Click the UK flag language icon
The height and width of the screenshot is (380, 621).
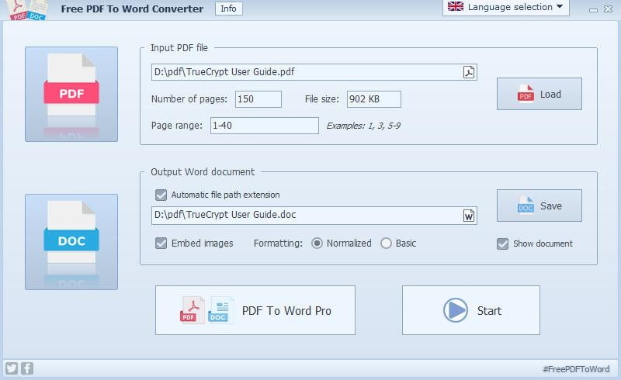coord(456,7)
